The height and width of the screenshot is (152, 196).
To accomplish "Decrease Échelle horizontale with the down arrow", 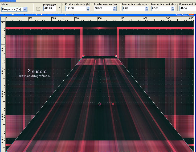I will point(88,10).
